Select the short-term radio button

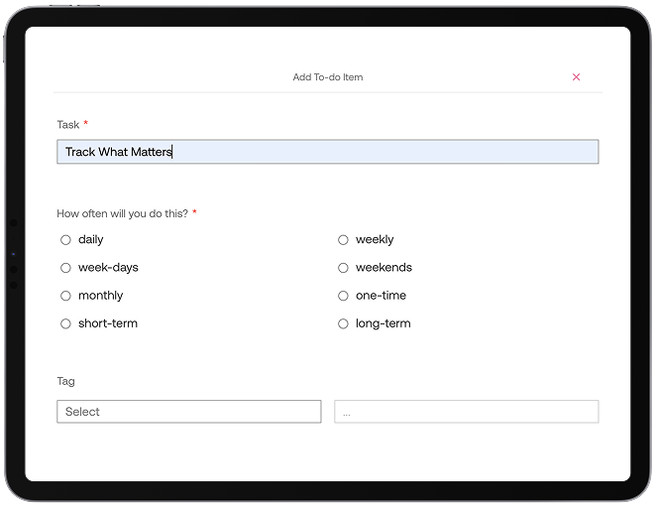tap(66, 323)
